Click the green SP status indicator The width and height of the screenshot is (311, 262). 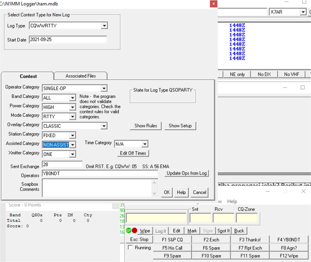pos(129,231)
